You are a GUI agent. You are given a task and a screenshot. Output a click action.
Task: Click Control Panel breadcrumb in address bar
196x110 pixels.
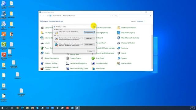[57, 16]
